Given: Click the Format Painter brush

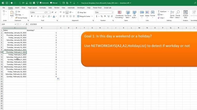Looking at the screenshot, I should pos(16,18).
